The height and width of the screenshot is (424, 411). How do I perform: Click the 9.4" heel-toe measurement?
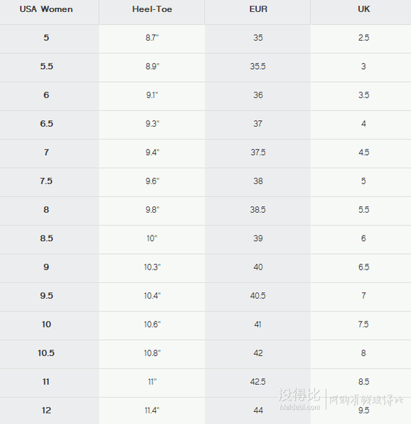(x=152, y=152)
